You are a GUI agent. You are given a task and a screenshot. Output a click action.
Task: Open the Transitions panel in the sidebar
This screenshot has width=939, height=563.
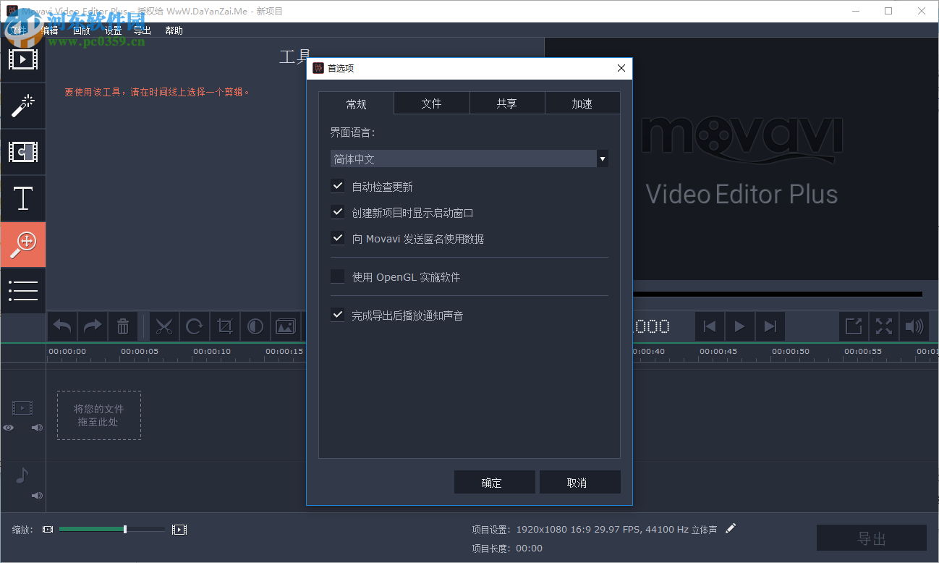pos(22,151)
